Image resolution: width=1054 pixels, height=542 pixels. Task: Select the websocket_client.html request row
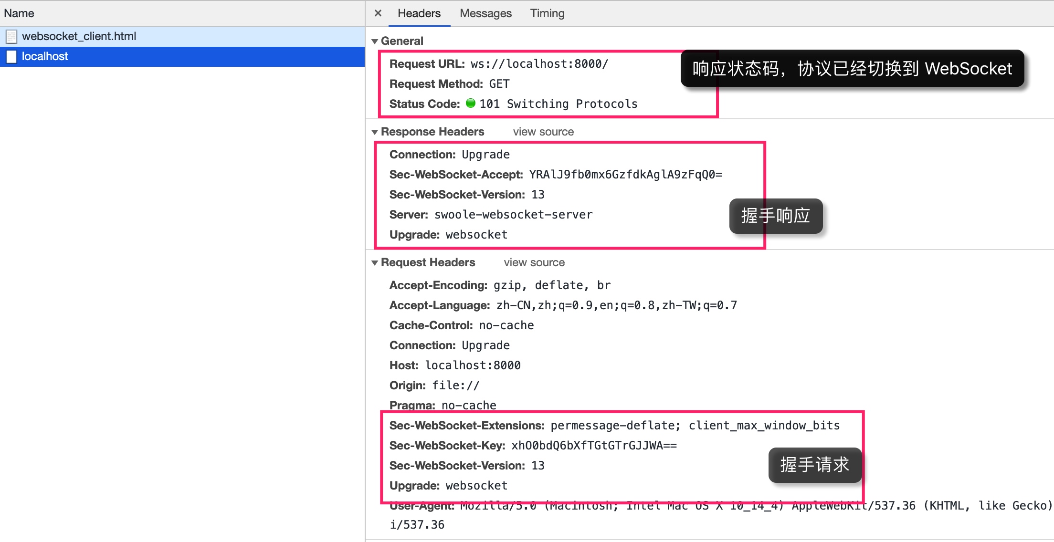tap(182, 36)
